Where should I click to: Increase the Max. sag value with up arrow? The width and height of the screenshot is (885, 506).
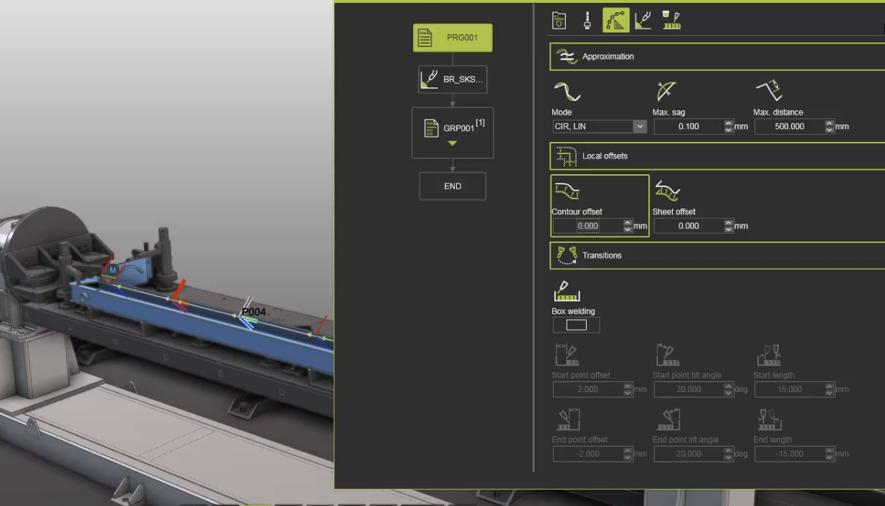[x=729, y=123]
